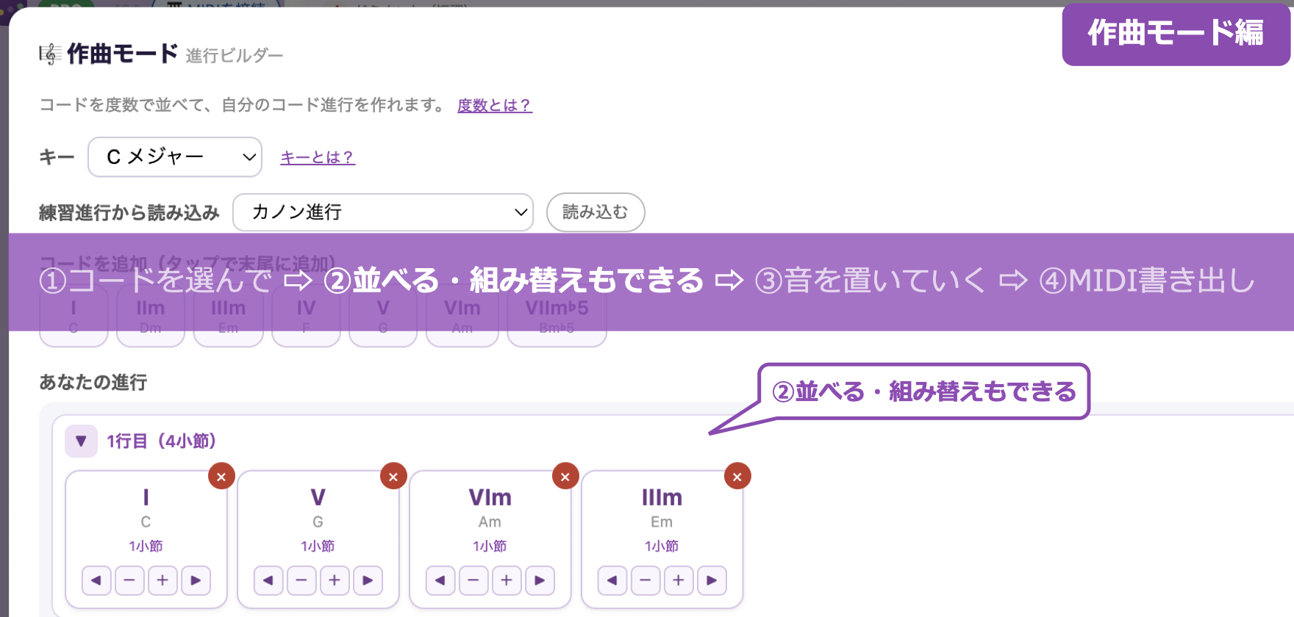Click the 作曲モード heading text
Screen dimensions: 1294x617
pos(122,54)
